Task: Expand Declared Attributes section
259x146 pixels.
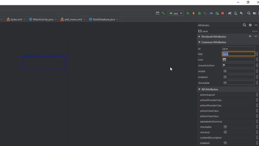Action: click(199, 36)
